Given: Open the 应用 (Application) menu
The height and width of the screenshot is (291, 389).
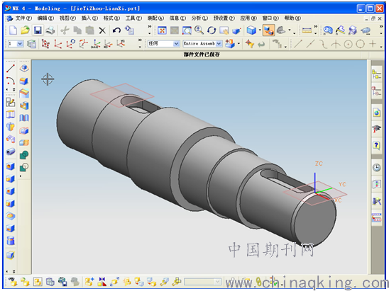Looking at the screenshot, I should click(248, 18).
